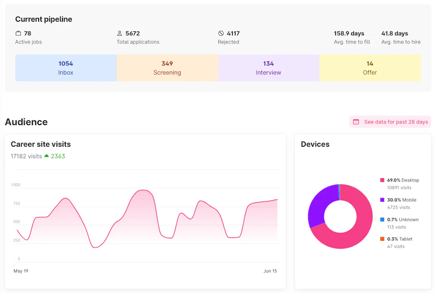This screenshot has width=435, height=293.
Task: Click the 750 y-axis label
Action: click(17, 203)
